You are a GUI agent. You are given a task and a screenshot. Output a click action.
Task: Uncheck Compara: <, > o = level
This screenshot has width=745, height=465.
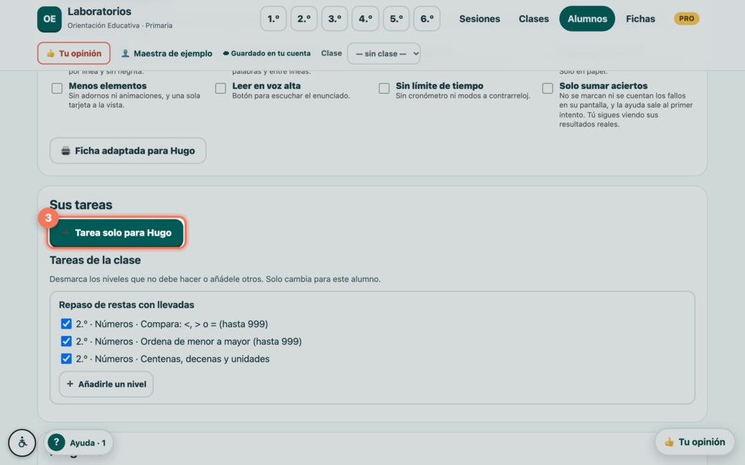pos(66,324)
